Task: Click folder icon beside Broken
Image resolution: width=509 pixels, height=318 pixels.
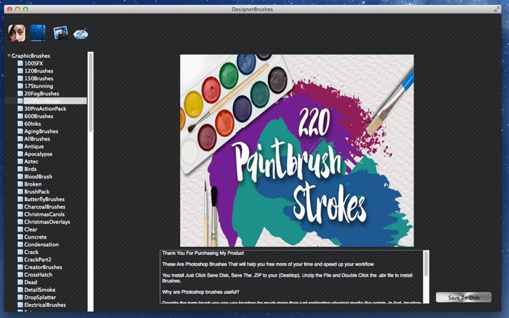Action: [20, 184]
